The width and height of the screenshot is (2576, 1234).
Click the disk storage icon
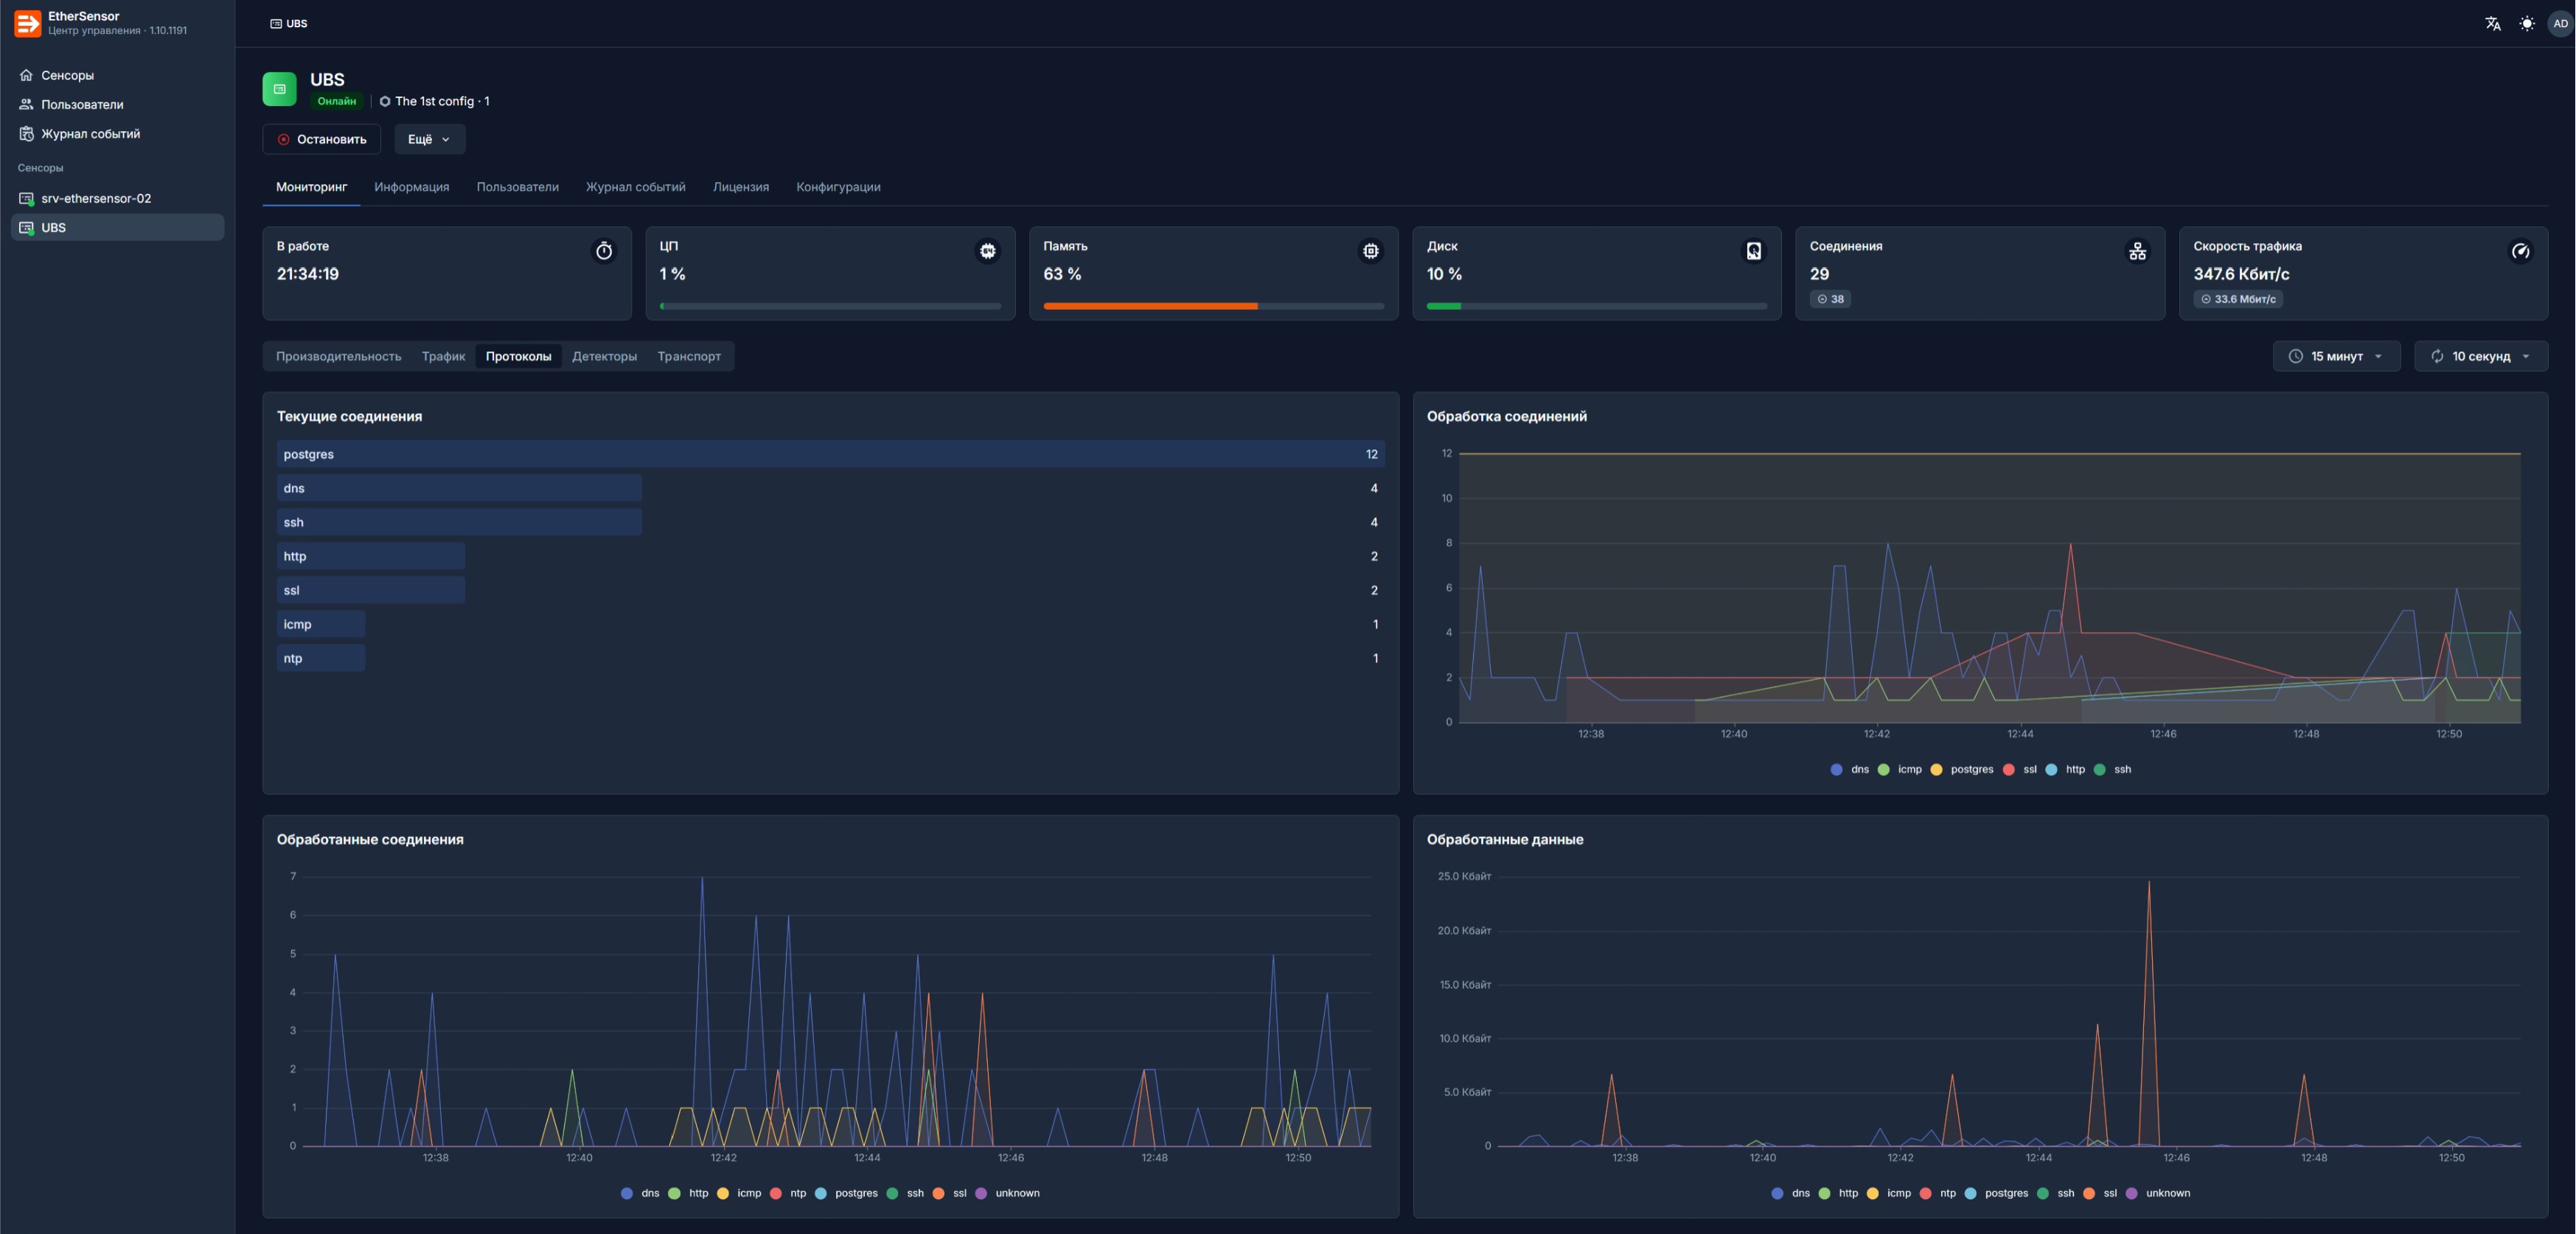(x=1753, y=250)
